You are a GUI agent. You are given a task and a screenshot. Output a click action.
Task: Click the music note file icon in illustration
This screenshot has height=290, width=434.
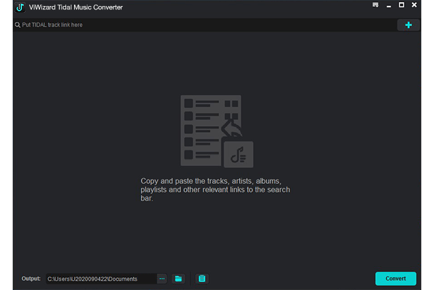[238, 154]
